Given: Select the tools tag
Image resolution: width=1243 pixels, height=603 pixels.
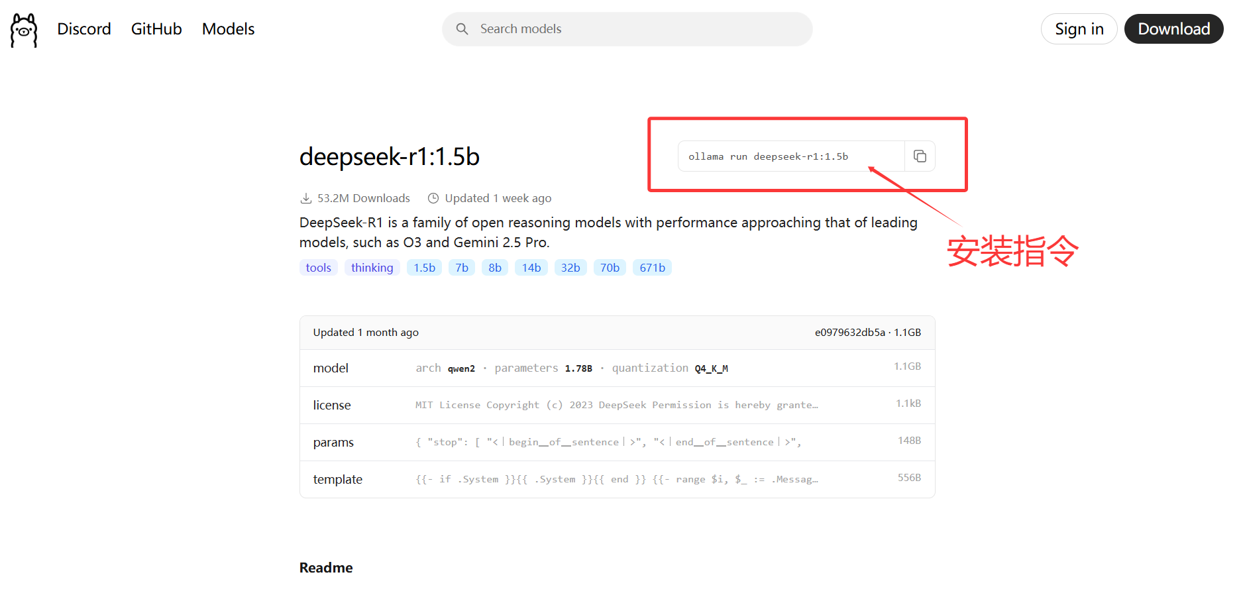Looking at the screenshot, I should click(x=318, y=268).
